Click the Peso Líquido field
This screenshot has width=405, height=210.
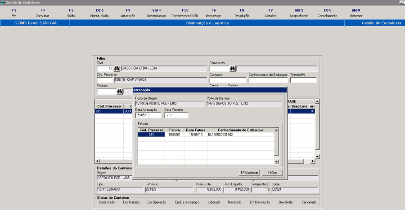(x=236, y=190)
